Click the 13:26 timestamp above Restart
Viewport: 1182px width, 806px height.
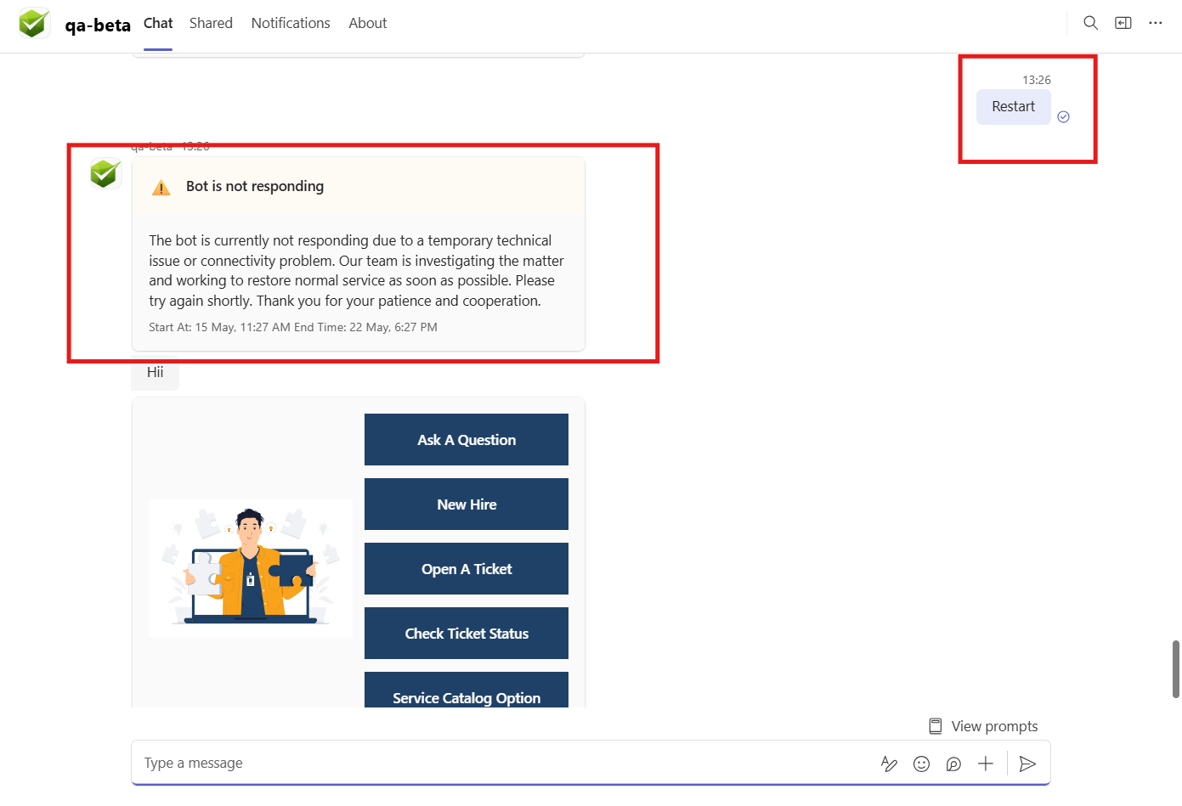pyautogui.click(x=1037, y=80)
